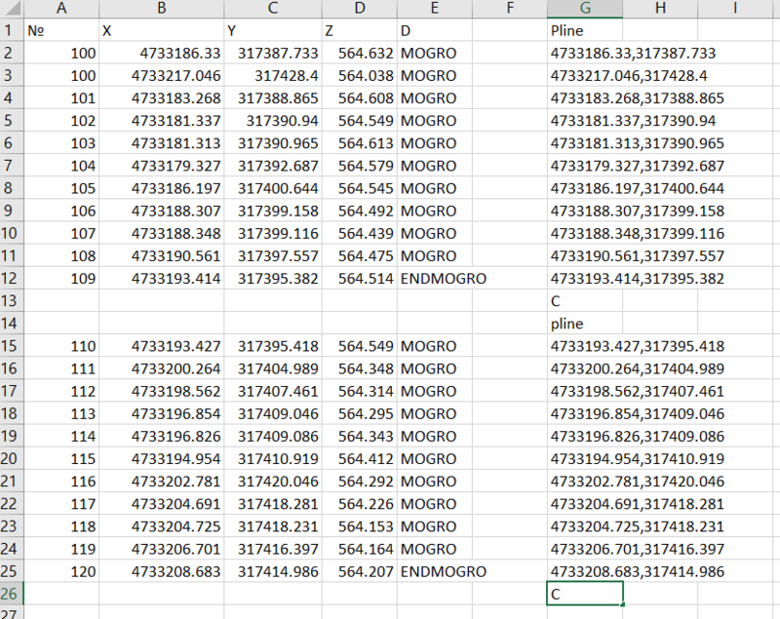Click cell '4733188.348,317399.116'
Screen dimensions: 780x619
pyautogui.click(x=637, y=233)
